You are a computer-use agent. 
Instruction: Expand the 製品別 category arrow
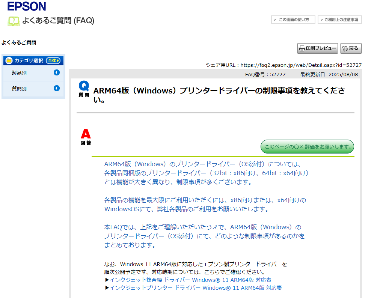[57, 72]
